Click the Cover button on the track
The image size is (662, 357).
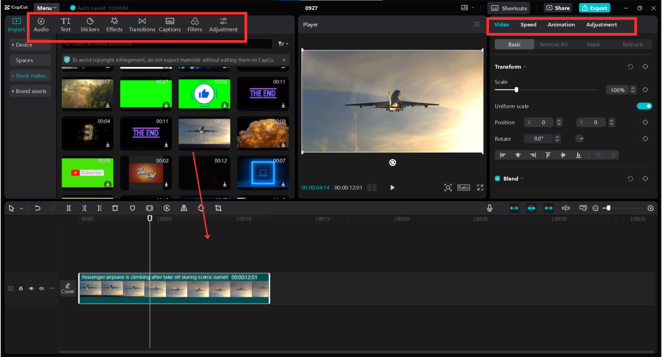point(68,288)
